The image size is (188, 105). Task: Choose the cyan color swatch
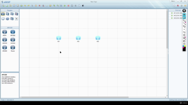[x=183, y=46]
